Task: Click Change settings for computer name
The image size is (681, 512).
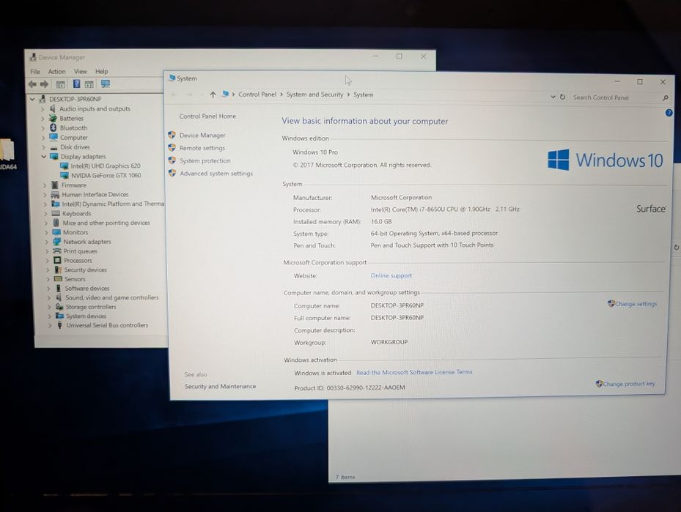Action: click(x=636, y=304)
